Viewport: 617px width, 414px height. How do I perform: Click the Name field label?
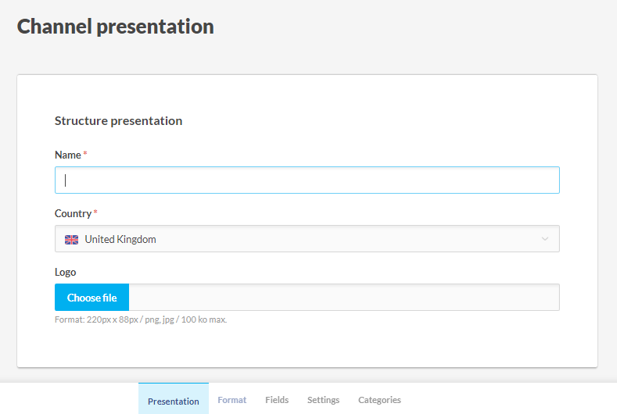pos(67,155)
